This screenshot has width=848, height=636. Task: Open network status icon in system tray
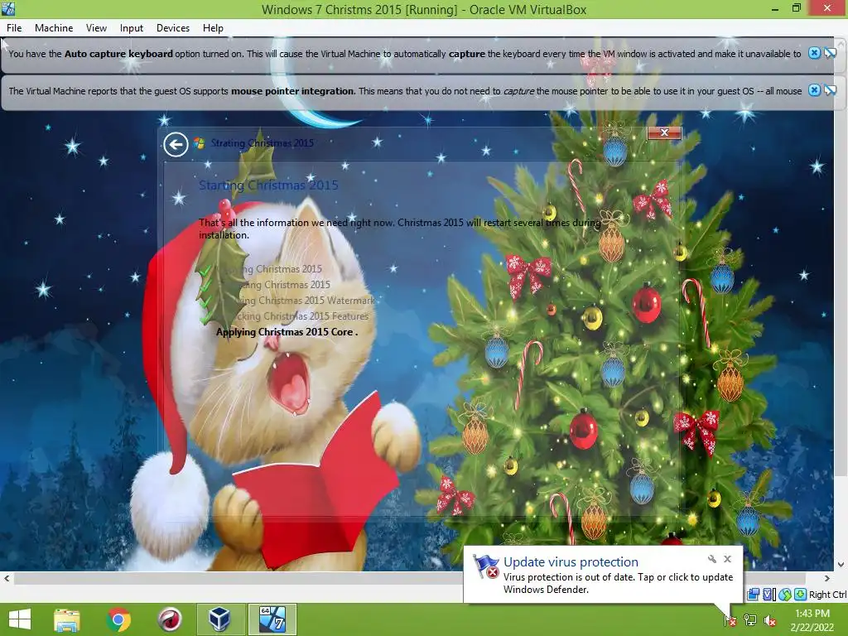(750, 619)
